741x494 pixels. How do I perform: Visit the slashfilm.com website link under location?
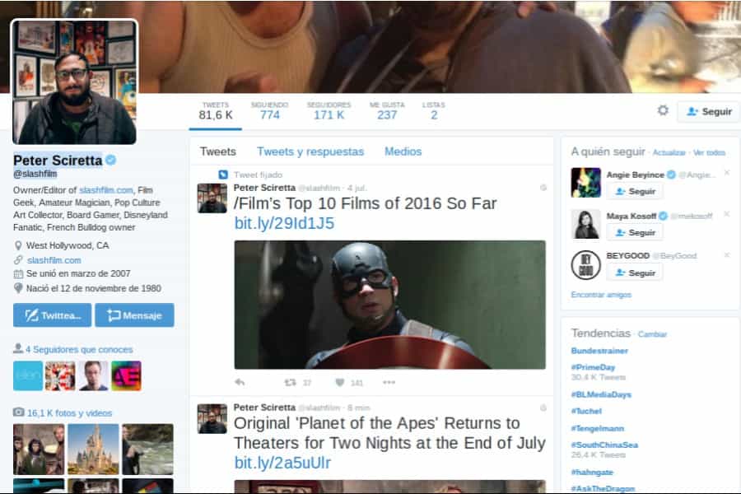tap(54, 260)
